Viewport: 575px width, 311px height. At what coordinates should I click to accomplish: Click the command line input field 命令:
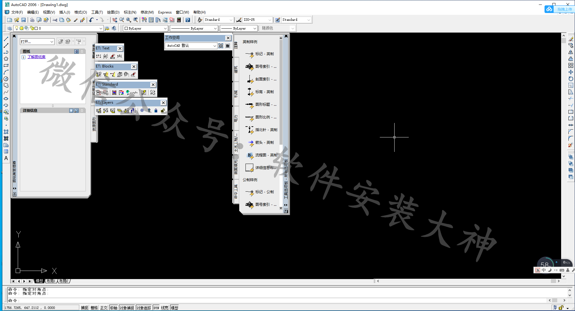(x=277, y=300)
